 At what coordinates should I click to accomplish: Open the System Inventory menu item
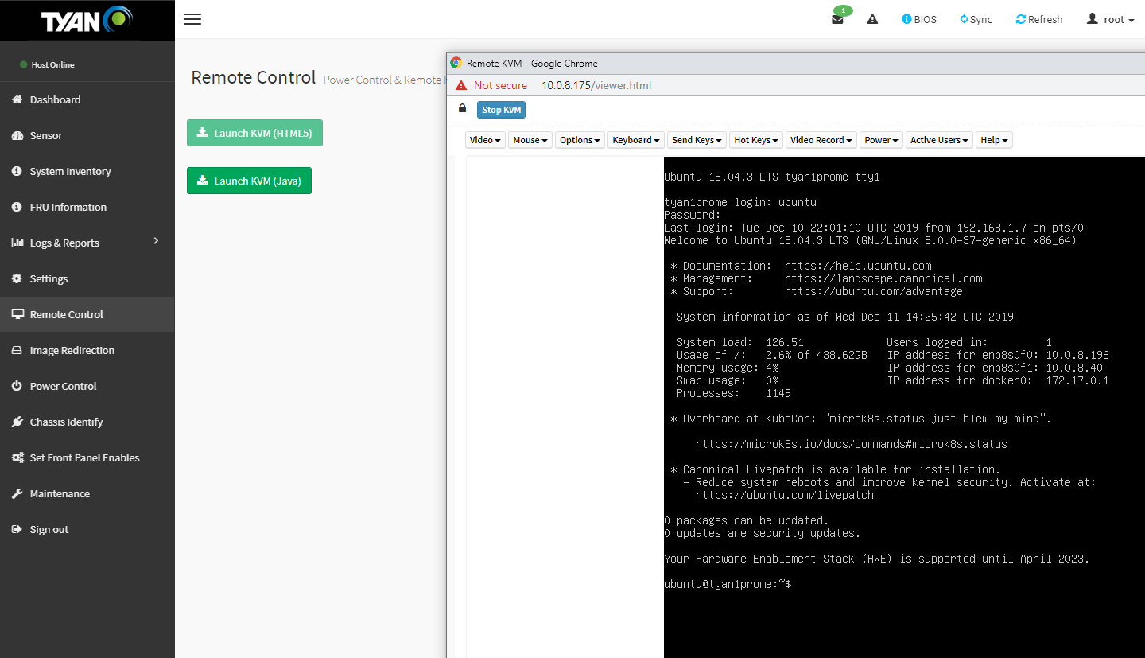click(x=87, y=171)
